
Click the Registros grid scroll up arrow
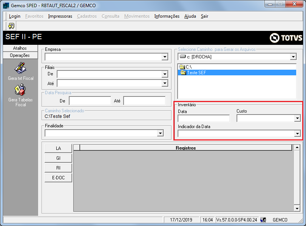coord(297,148)
